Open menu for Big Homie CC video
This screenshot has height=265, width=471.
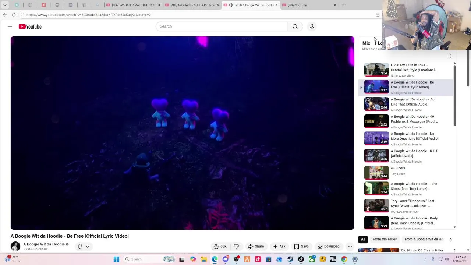tap(455, 250)
